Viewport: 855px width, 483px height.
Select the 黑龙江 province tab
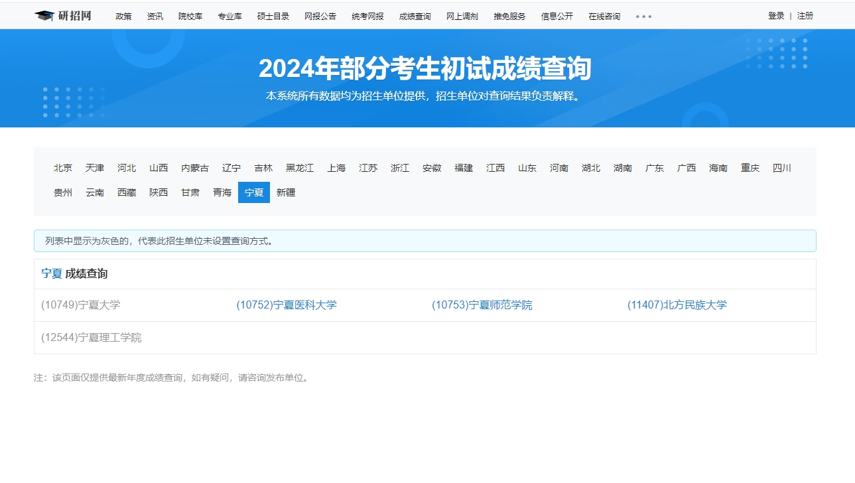300,168
